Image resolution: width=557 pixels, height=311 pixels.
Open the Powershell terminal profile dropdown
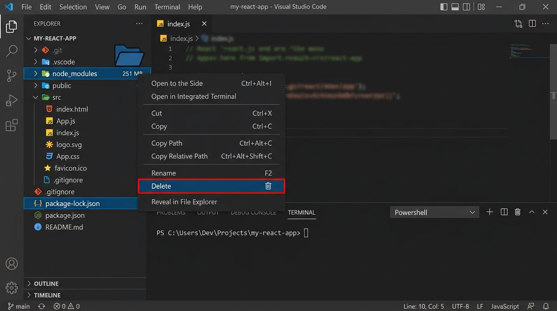click(434, 212)
